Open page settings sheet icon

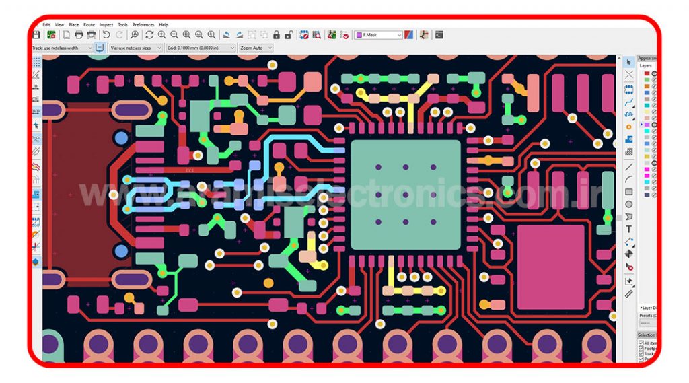66,35
